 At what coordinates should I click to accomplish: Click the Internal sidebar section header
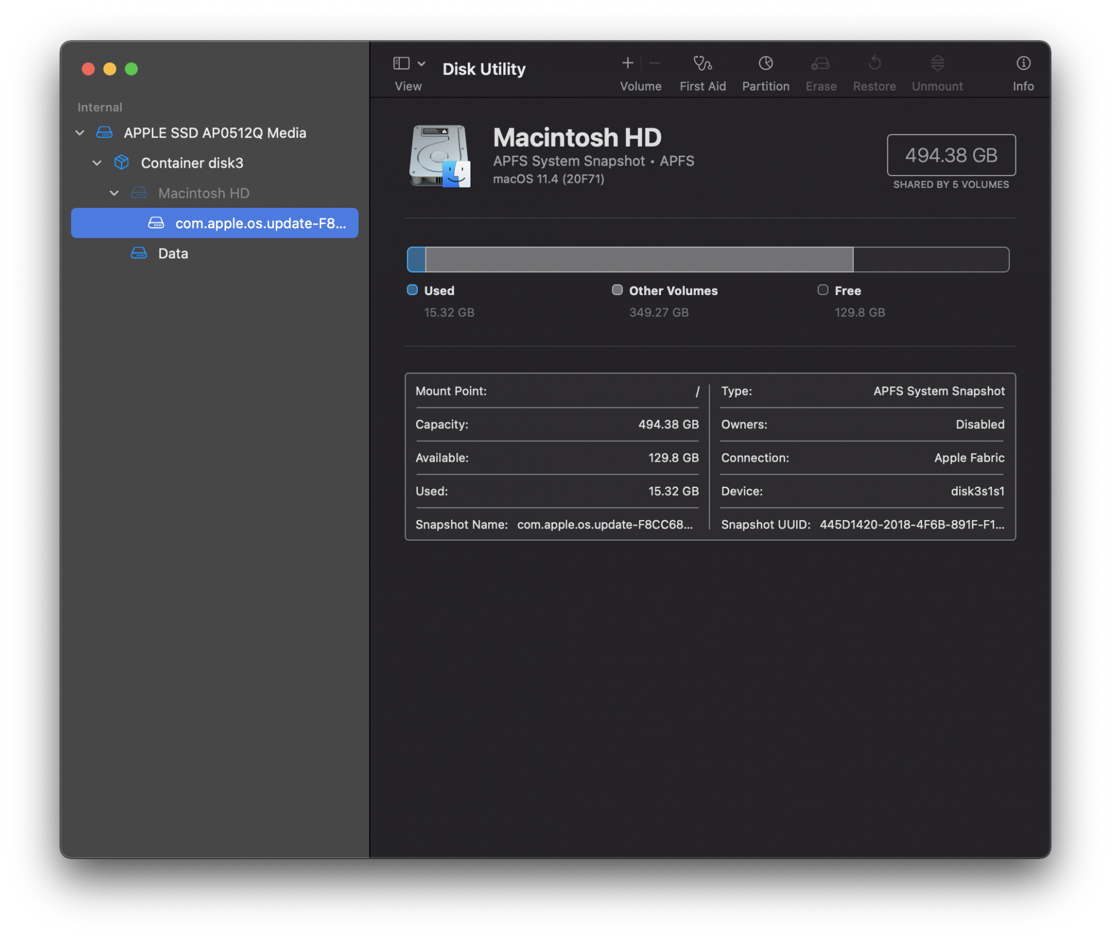[100, 107]
